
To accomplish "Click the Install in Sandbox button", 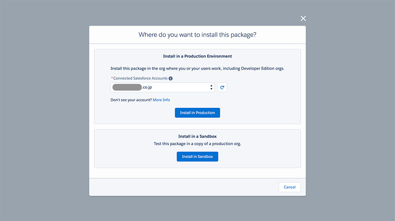I will pos(197,157).
